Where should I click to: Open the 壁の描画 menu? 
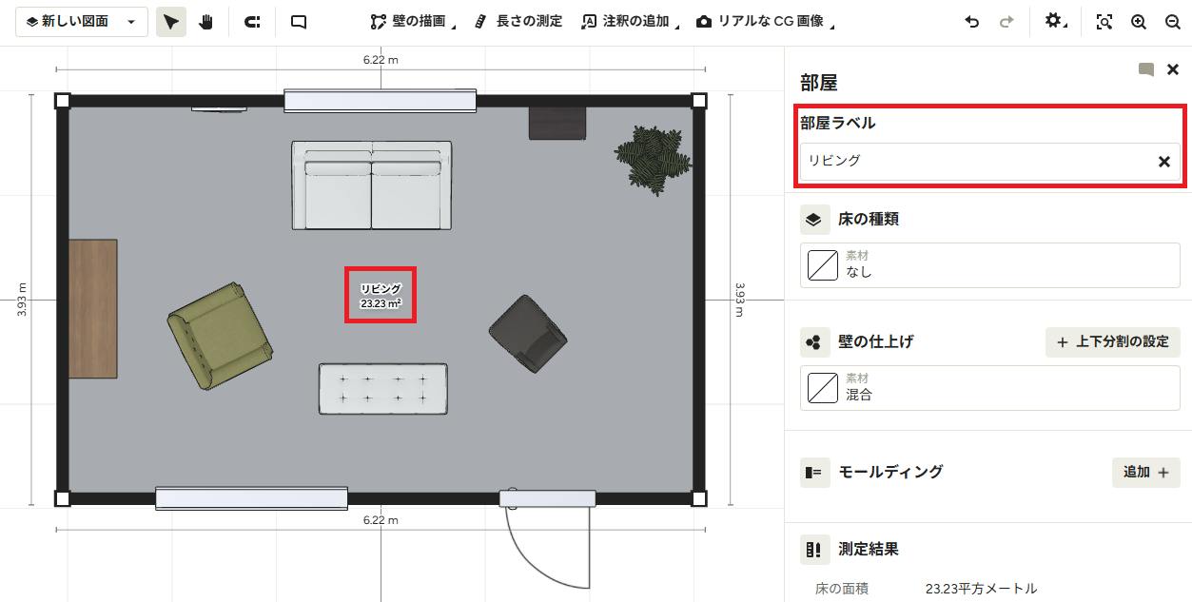point(413,21)
